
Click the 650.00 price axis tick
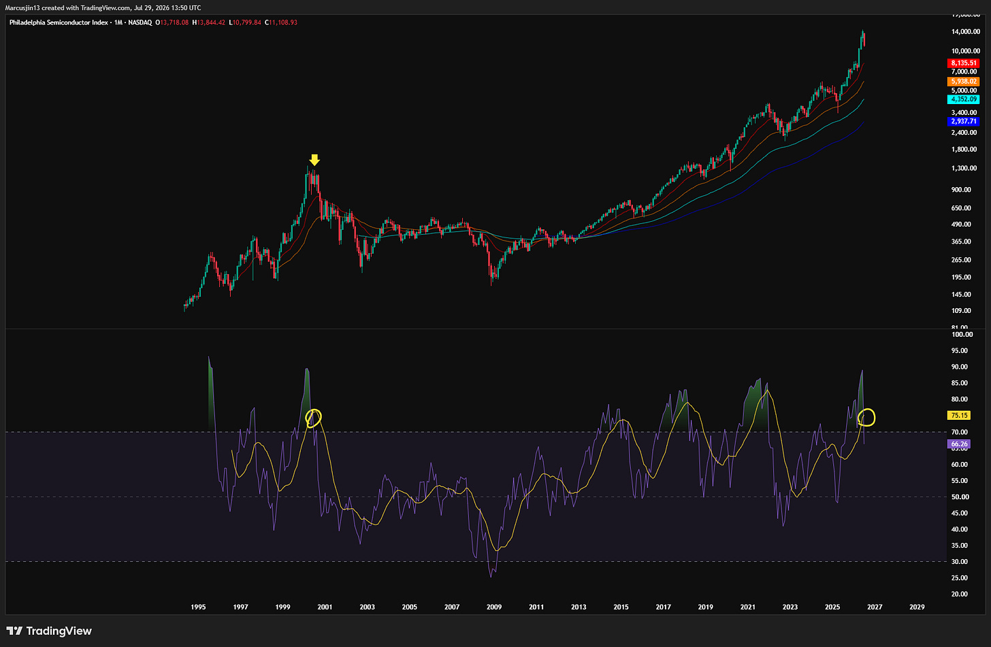[x=961, y=208]
